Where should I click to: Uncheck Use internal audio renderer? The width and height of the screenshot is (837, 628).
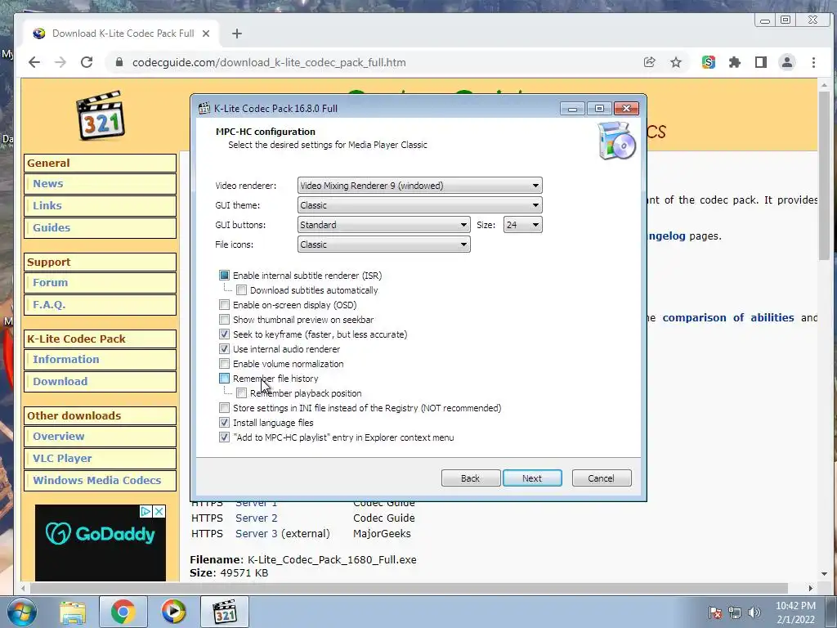(224, 349)
